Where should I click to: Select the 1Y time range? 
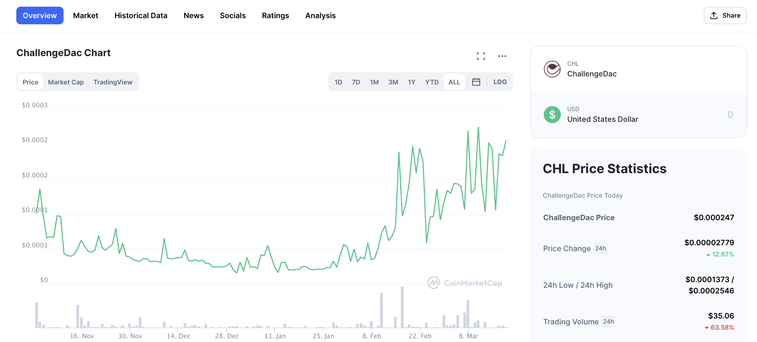tap(411, 82)
